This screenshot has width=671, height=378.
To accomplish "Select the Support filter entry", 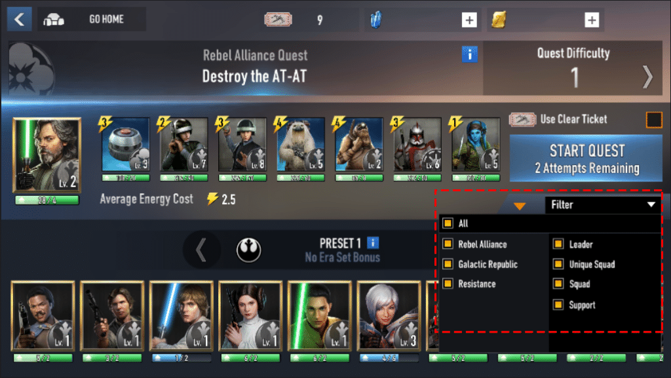I will point(582,305).
